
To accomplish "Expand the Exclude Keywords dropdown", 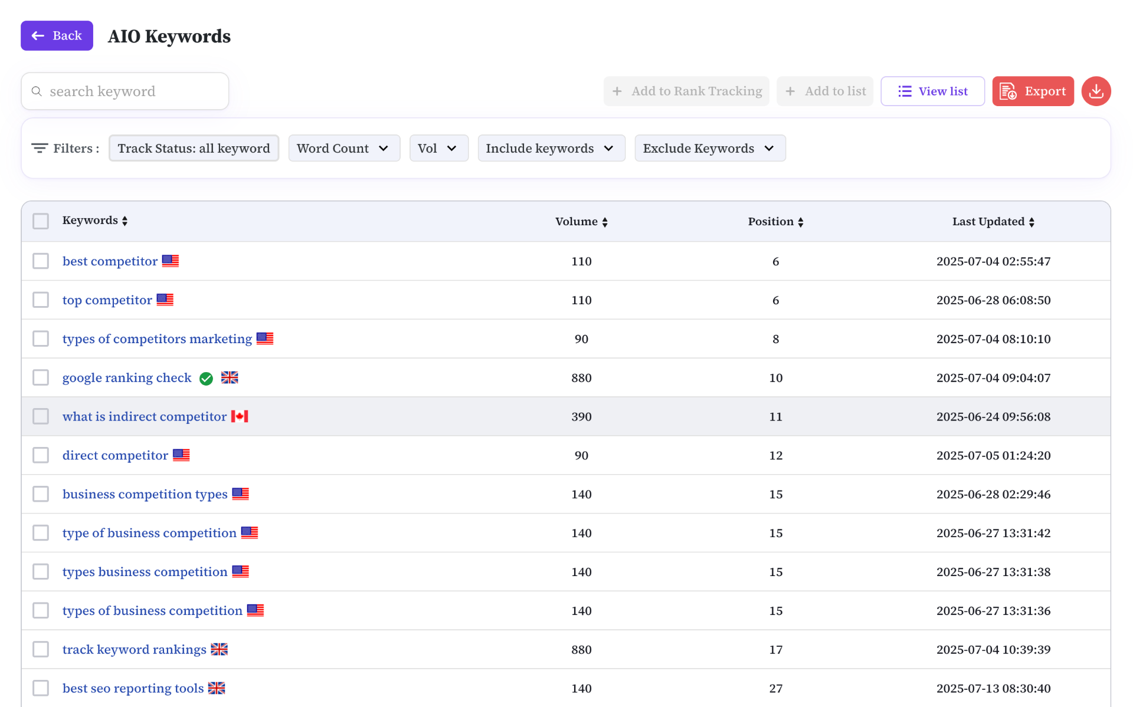I will pyautogui.click(x=710, y=148).
